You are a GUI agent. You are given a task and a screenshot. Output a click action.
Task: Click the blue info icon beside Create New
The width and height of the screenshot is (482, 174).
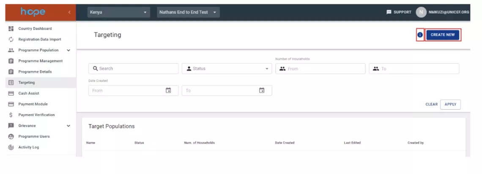(420, 35)
